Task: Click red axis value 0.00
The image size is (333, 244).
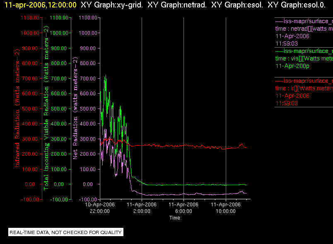Action: [30, 184]
